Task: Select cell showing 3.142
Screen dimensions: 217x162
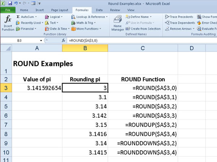Action: point(85,115)
